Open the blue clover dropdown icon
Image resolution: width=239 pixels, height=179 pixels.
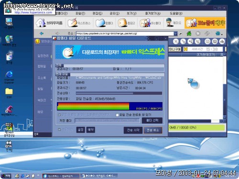point(218,33)
